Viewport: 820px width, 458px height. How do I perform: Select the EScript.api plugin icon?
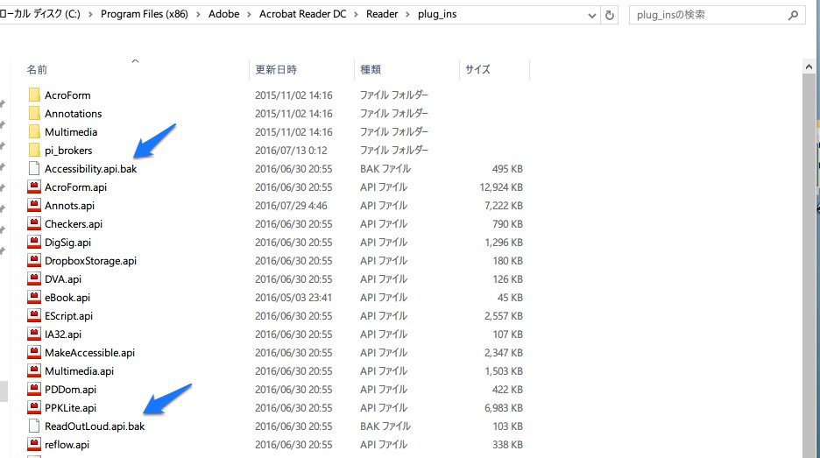34,315
